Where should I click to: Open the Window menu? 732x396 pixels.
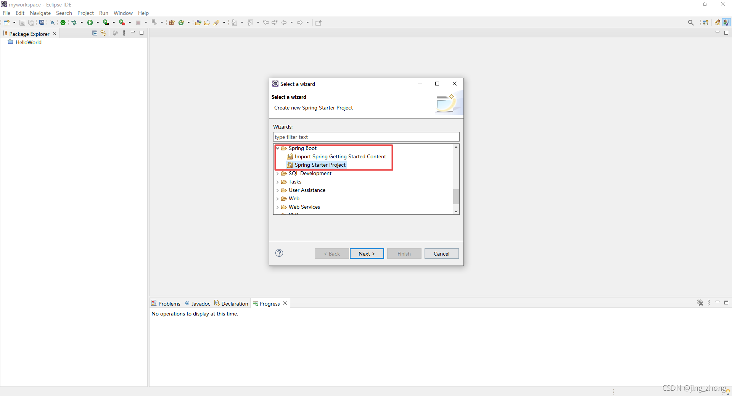[x=123, y=13]
